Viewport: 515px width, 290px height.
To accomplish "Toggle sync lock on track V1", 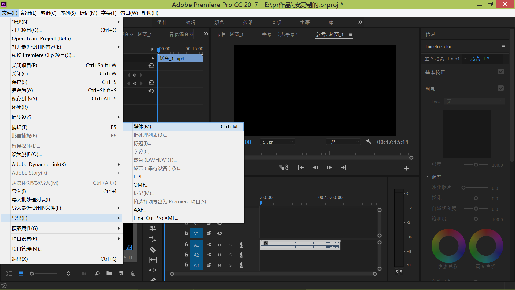I will (209, 233).
